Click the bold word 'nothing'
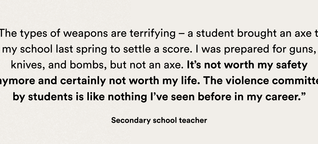The height and width of the screenshot is (144, 318). [x=127, y=97]
